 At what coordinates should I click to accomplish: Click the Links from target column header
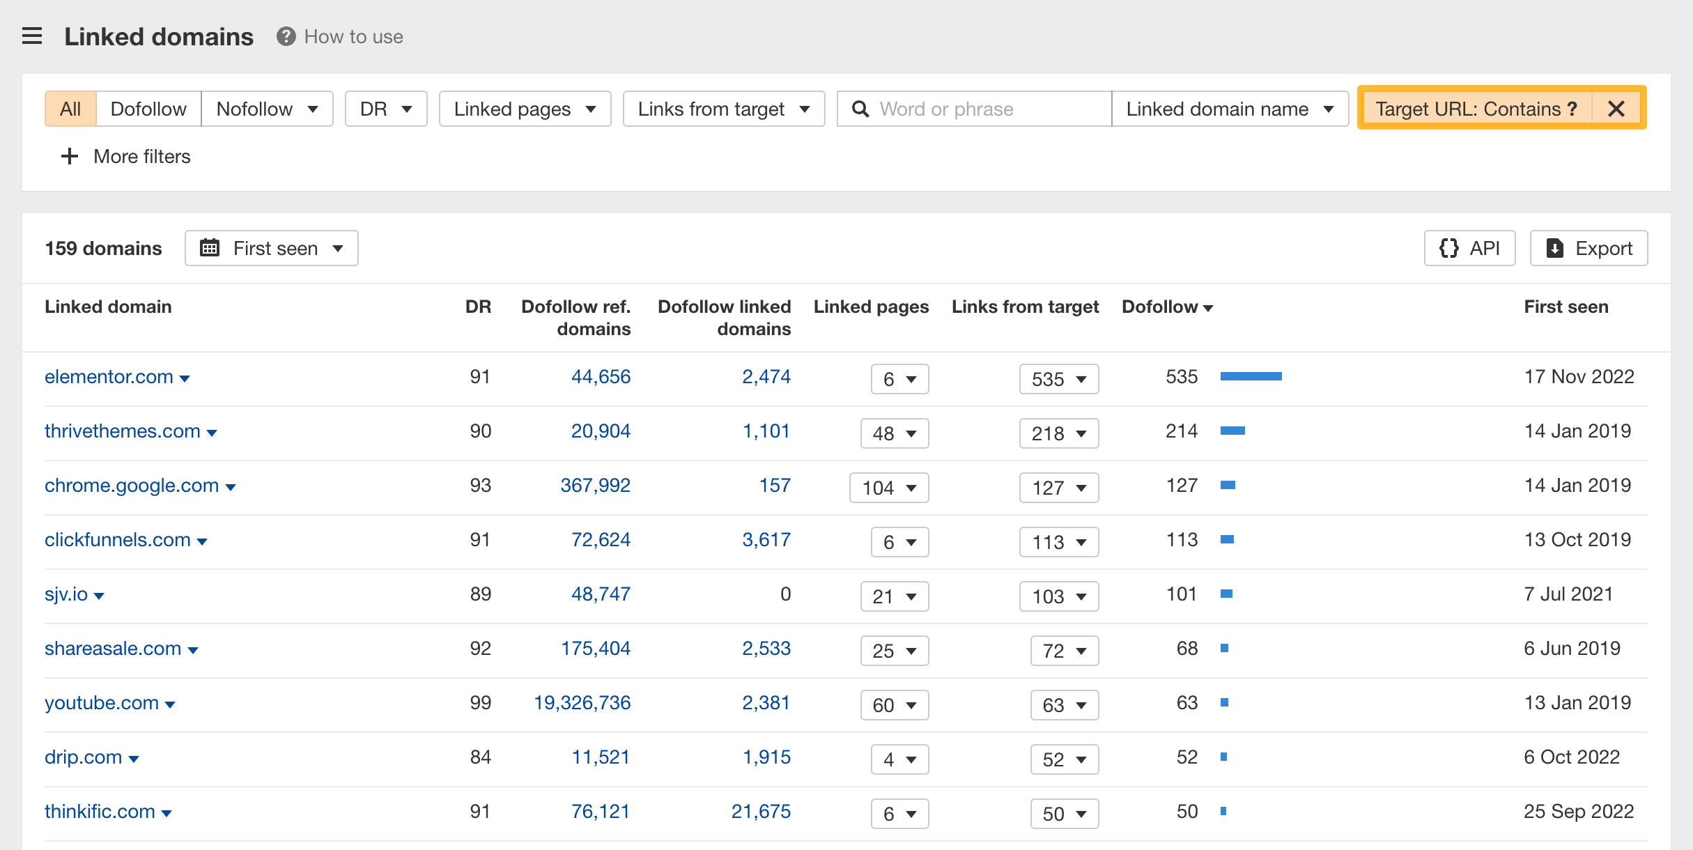[x=1025, y=307]
